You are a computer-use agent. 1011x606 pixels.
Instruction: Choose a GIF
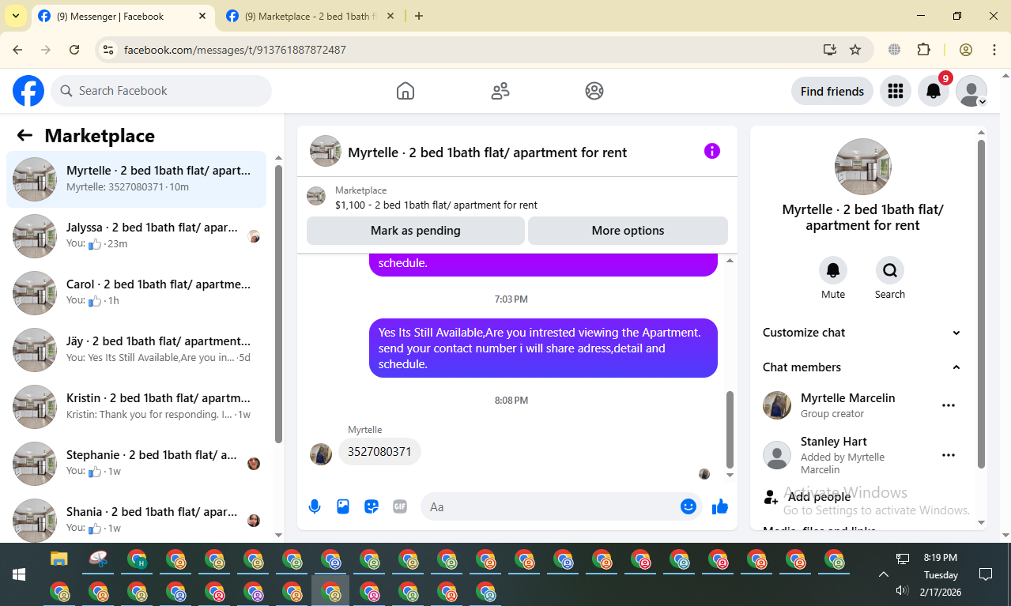[x=400, y=506]
